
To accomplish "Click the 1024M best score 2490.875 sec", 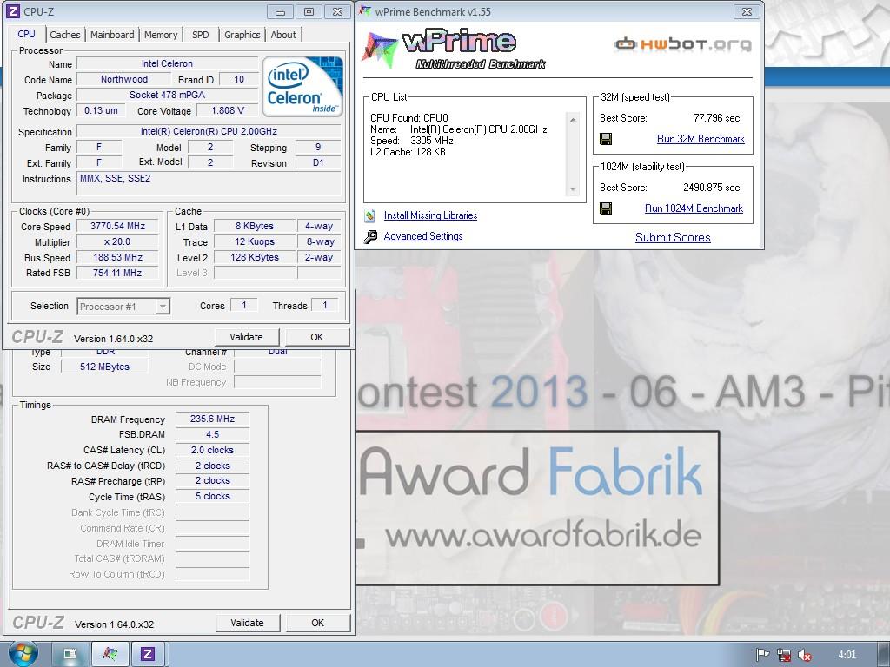I will [711, 188].
